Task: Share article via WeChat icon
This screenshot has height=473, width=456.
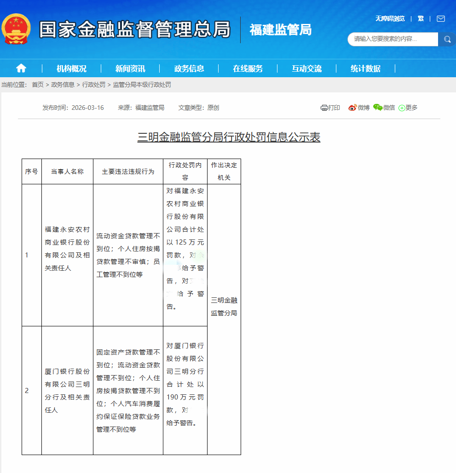Action: tap(378, 108)
